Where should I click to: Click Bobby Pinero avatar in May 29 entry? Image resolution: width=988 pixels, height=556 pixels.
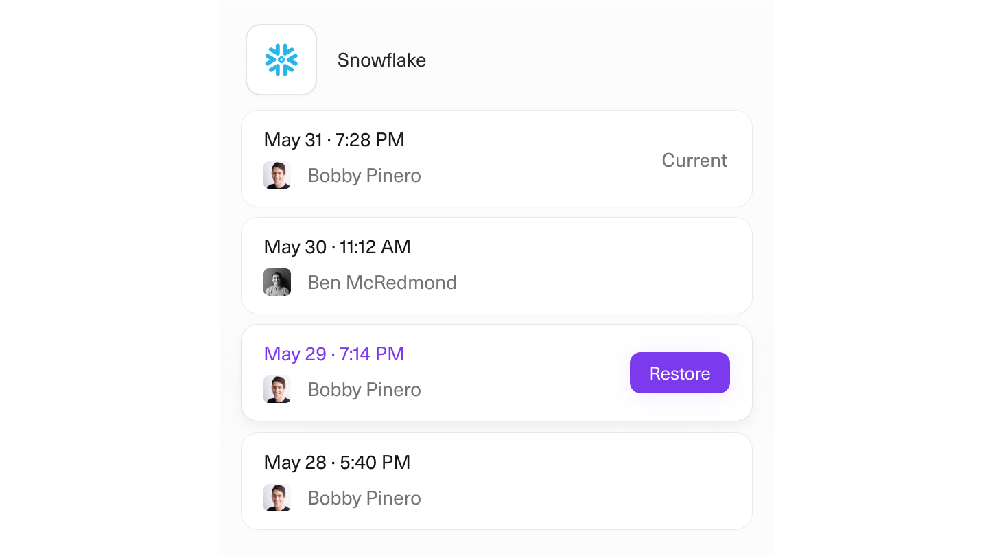tap(277, 389)
